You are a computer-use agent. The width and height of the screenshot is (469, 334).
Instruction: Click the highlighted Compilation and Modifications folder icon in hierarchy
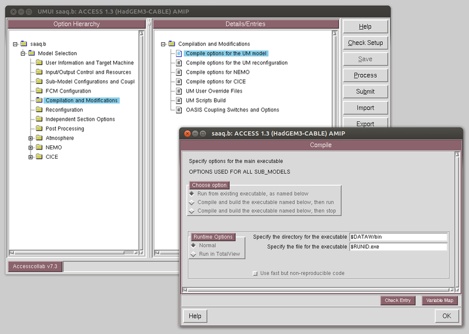(39, 100)
